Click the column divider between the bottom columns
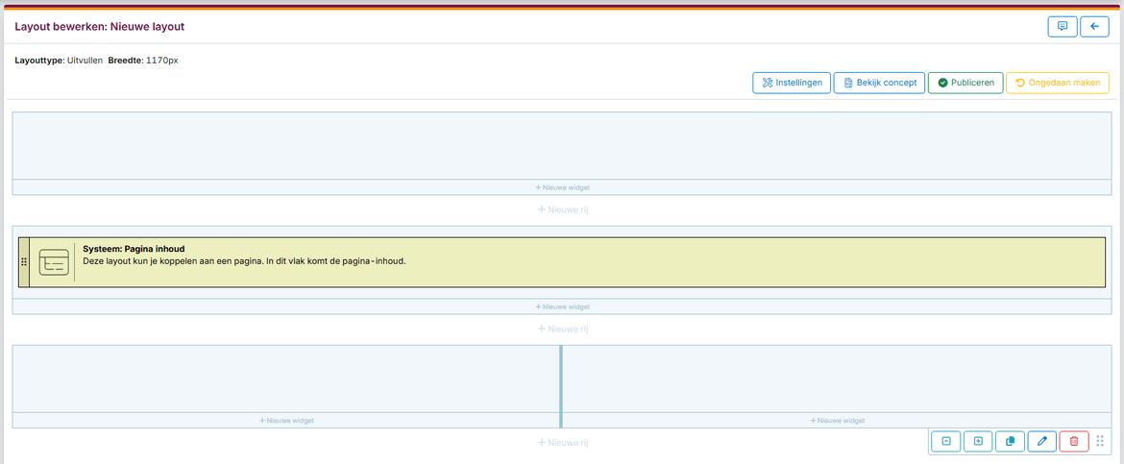This screenshot has width=1124, height=464. pyautogui.click(x=561, y=384)
